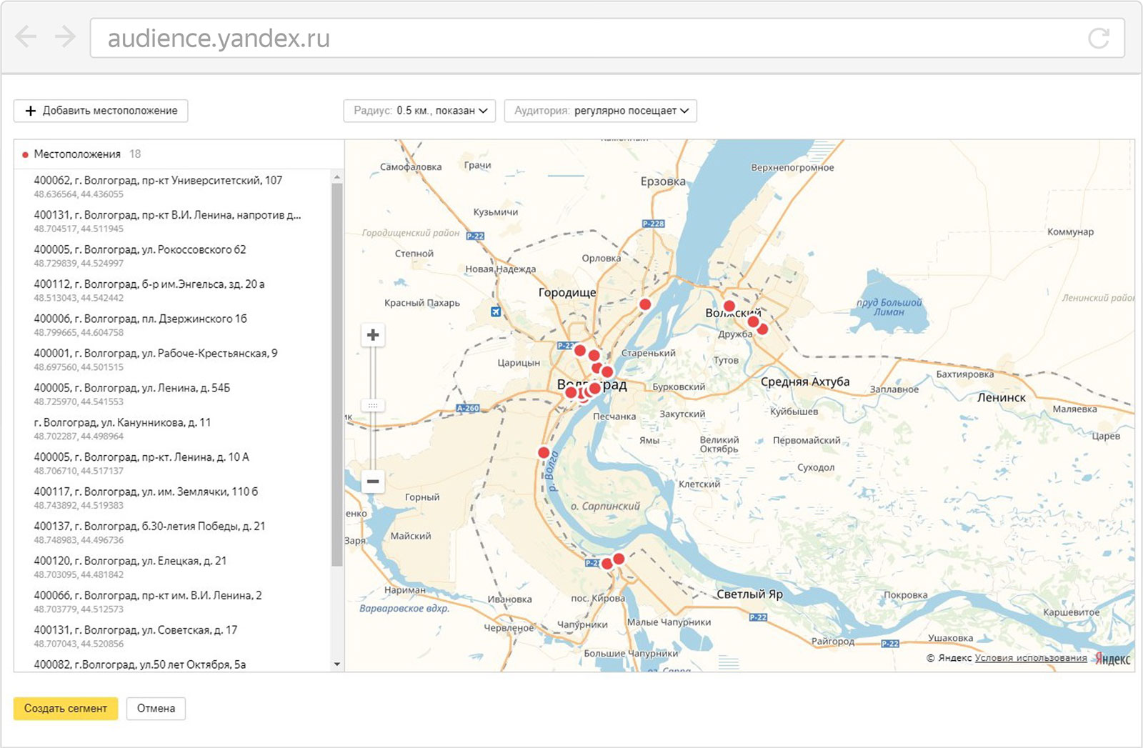Reload the page with the refresh icon
1143x748 pixels.
click(x=1099, y=38)
